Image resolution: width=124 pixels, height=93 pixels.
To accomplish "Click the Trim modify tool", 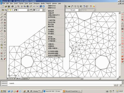I will [5, 42].
